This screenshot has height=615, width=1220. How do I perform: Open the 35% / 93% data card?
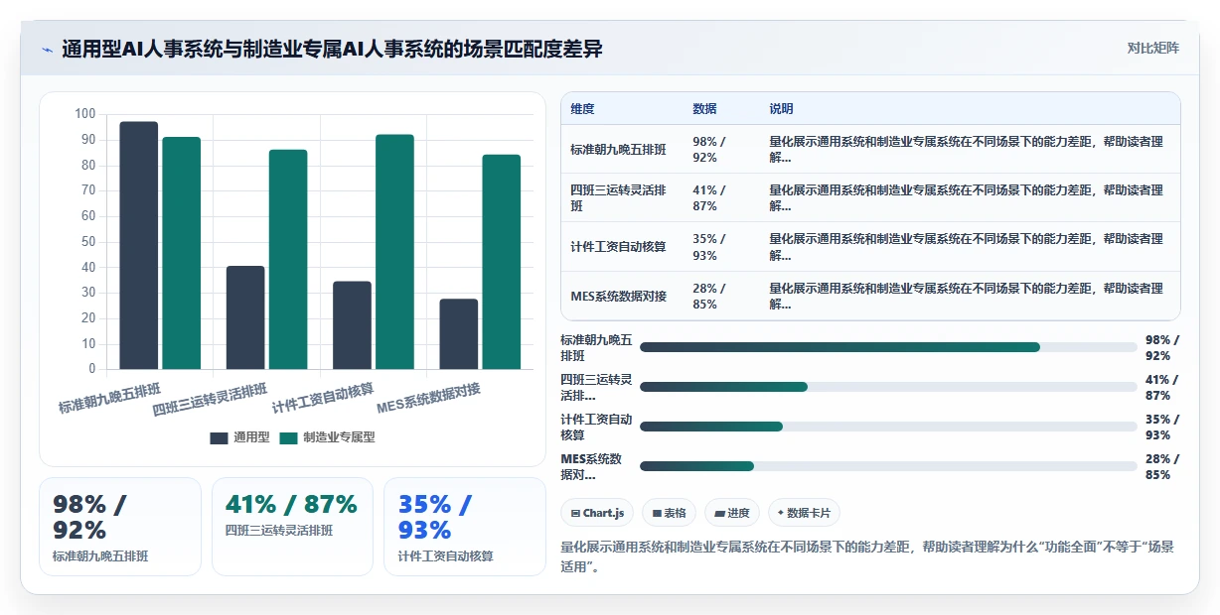[465, 527]
